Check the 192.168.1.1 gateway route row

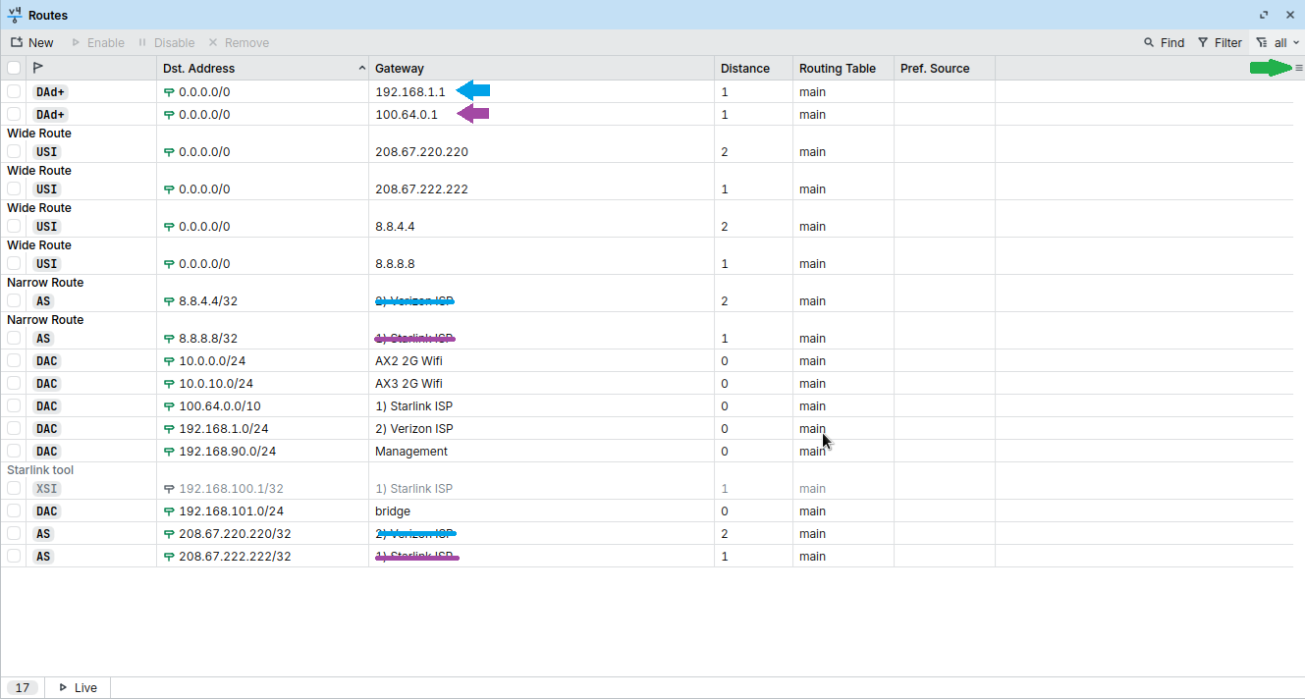(x=14, y=91)
